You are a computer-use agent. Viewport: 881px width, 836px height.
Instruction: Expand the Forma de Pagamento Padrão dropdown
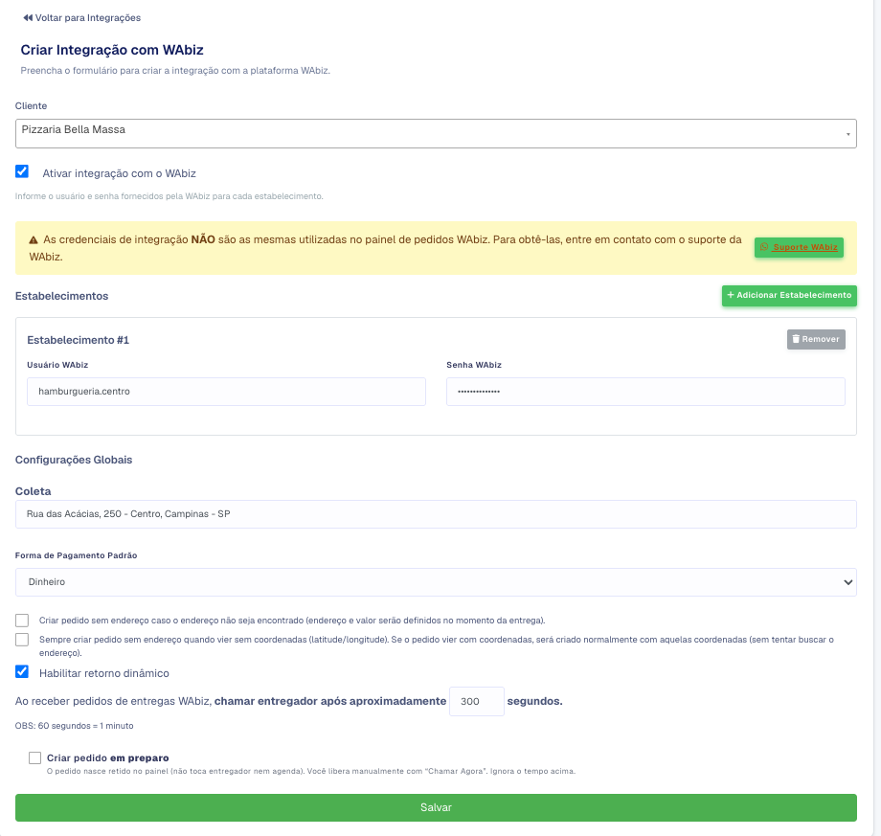[436, 582]
